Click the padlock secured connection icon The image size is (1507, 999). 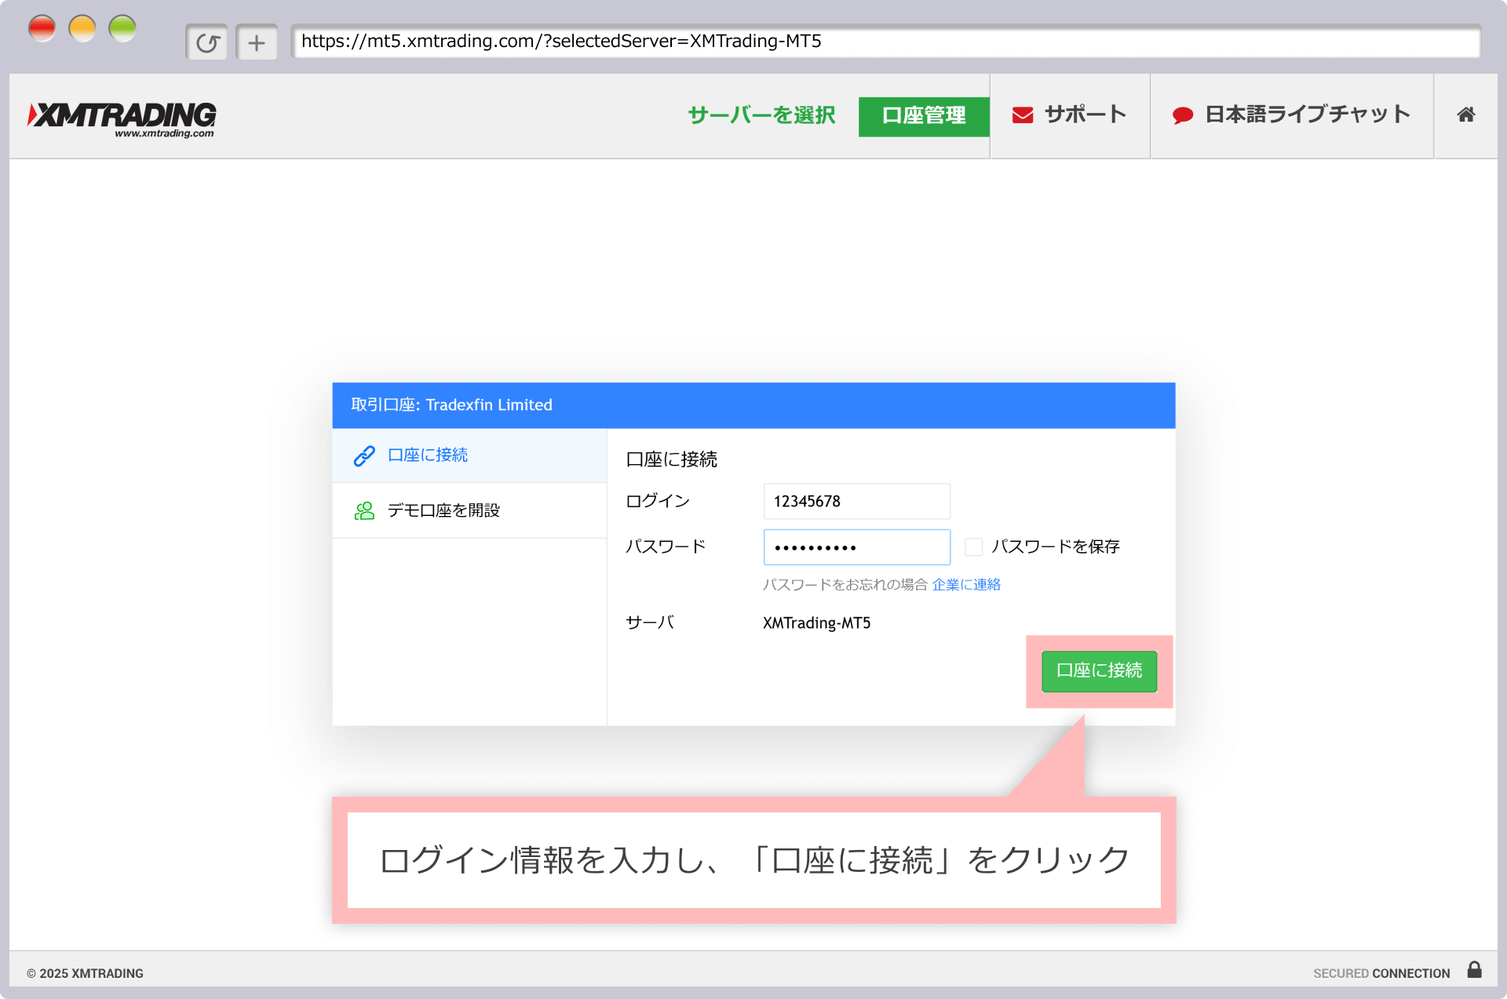pyautogui.click(x=1474, y=970)
